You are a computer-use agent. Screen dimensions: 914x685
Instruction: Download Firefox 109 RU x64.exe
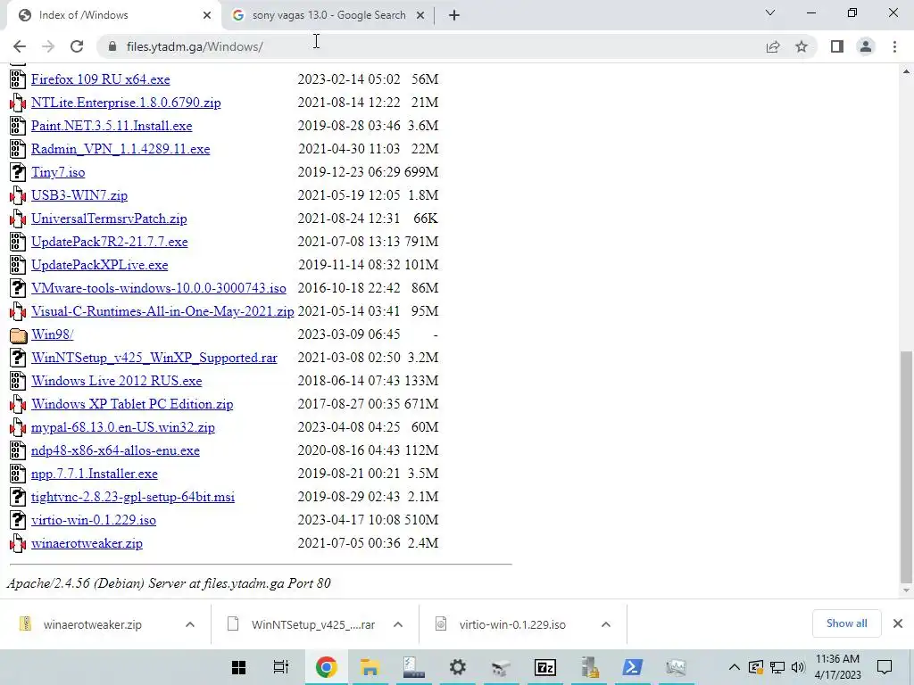click(x=101, y=79)
